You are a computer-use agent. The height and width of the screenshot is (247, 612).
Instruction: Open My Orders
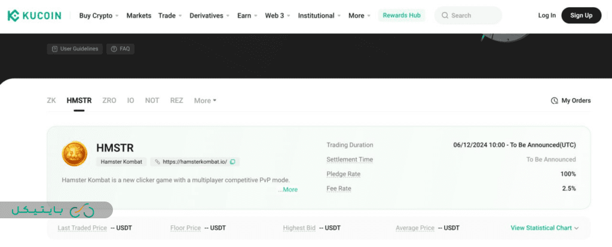571,100
